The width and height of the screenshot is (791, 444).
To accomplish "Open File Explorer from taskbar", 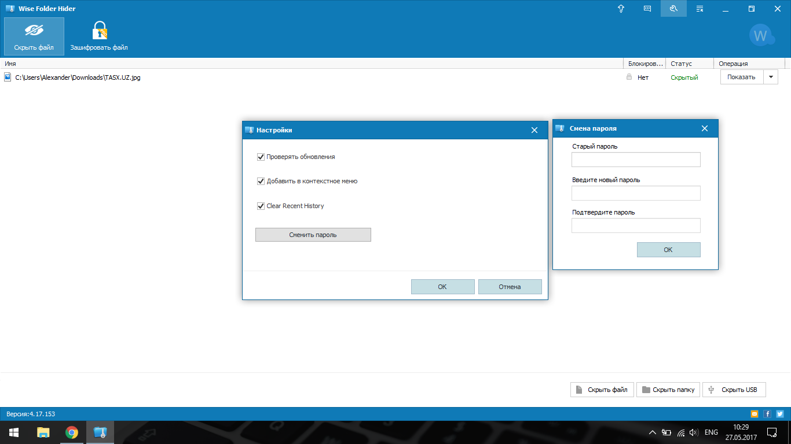I will pos(43,432).
